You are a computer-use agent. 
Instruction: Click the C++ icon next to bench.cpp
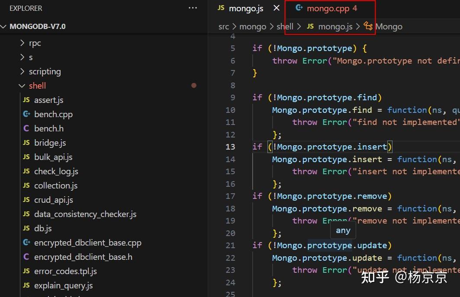[x=26, y=114]
